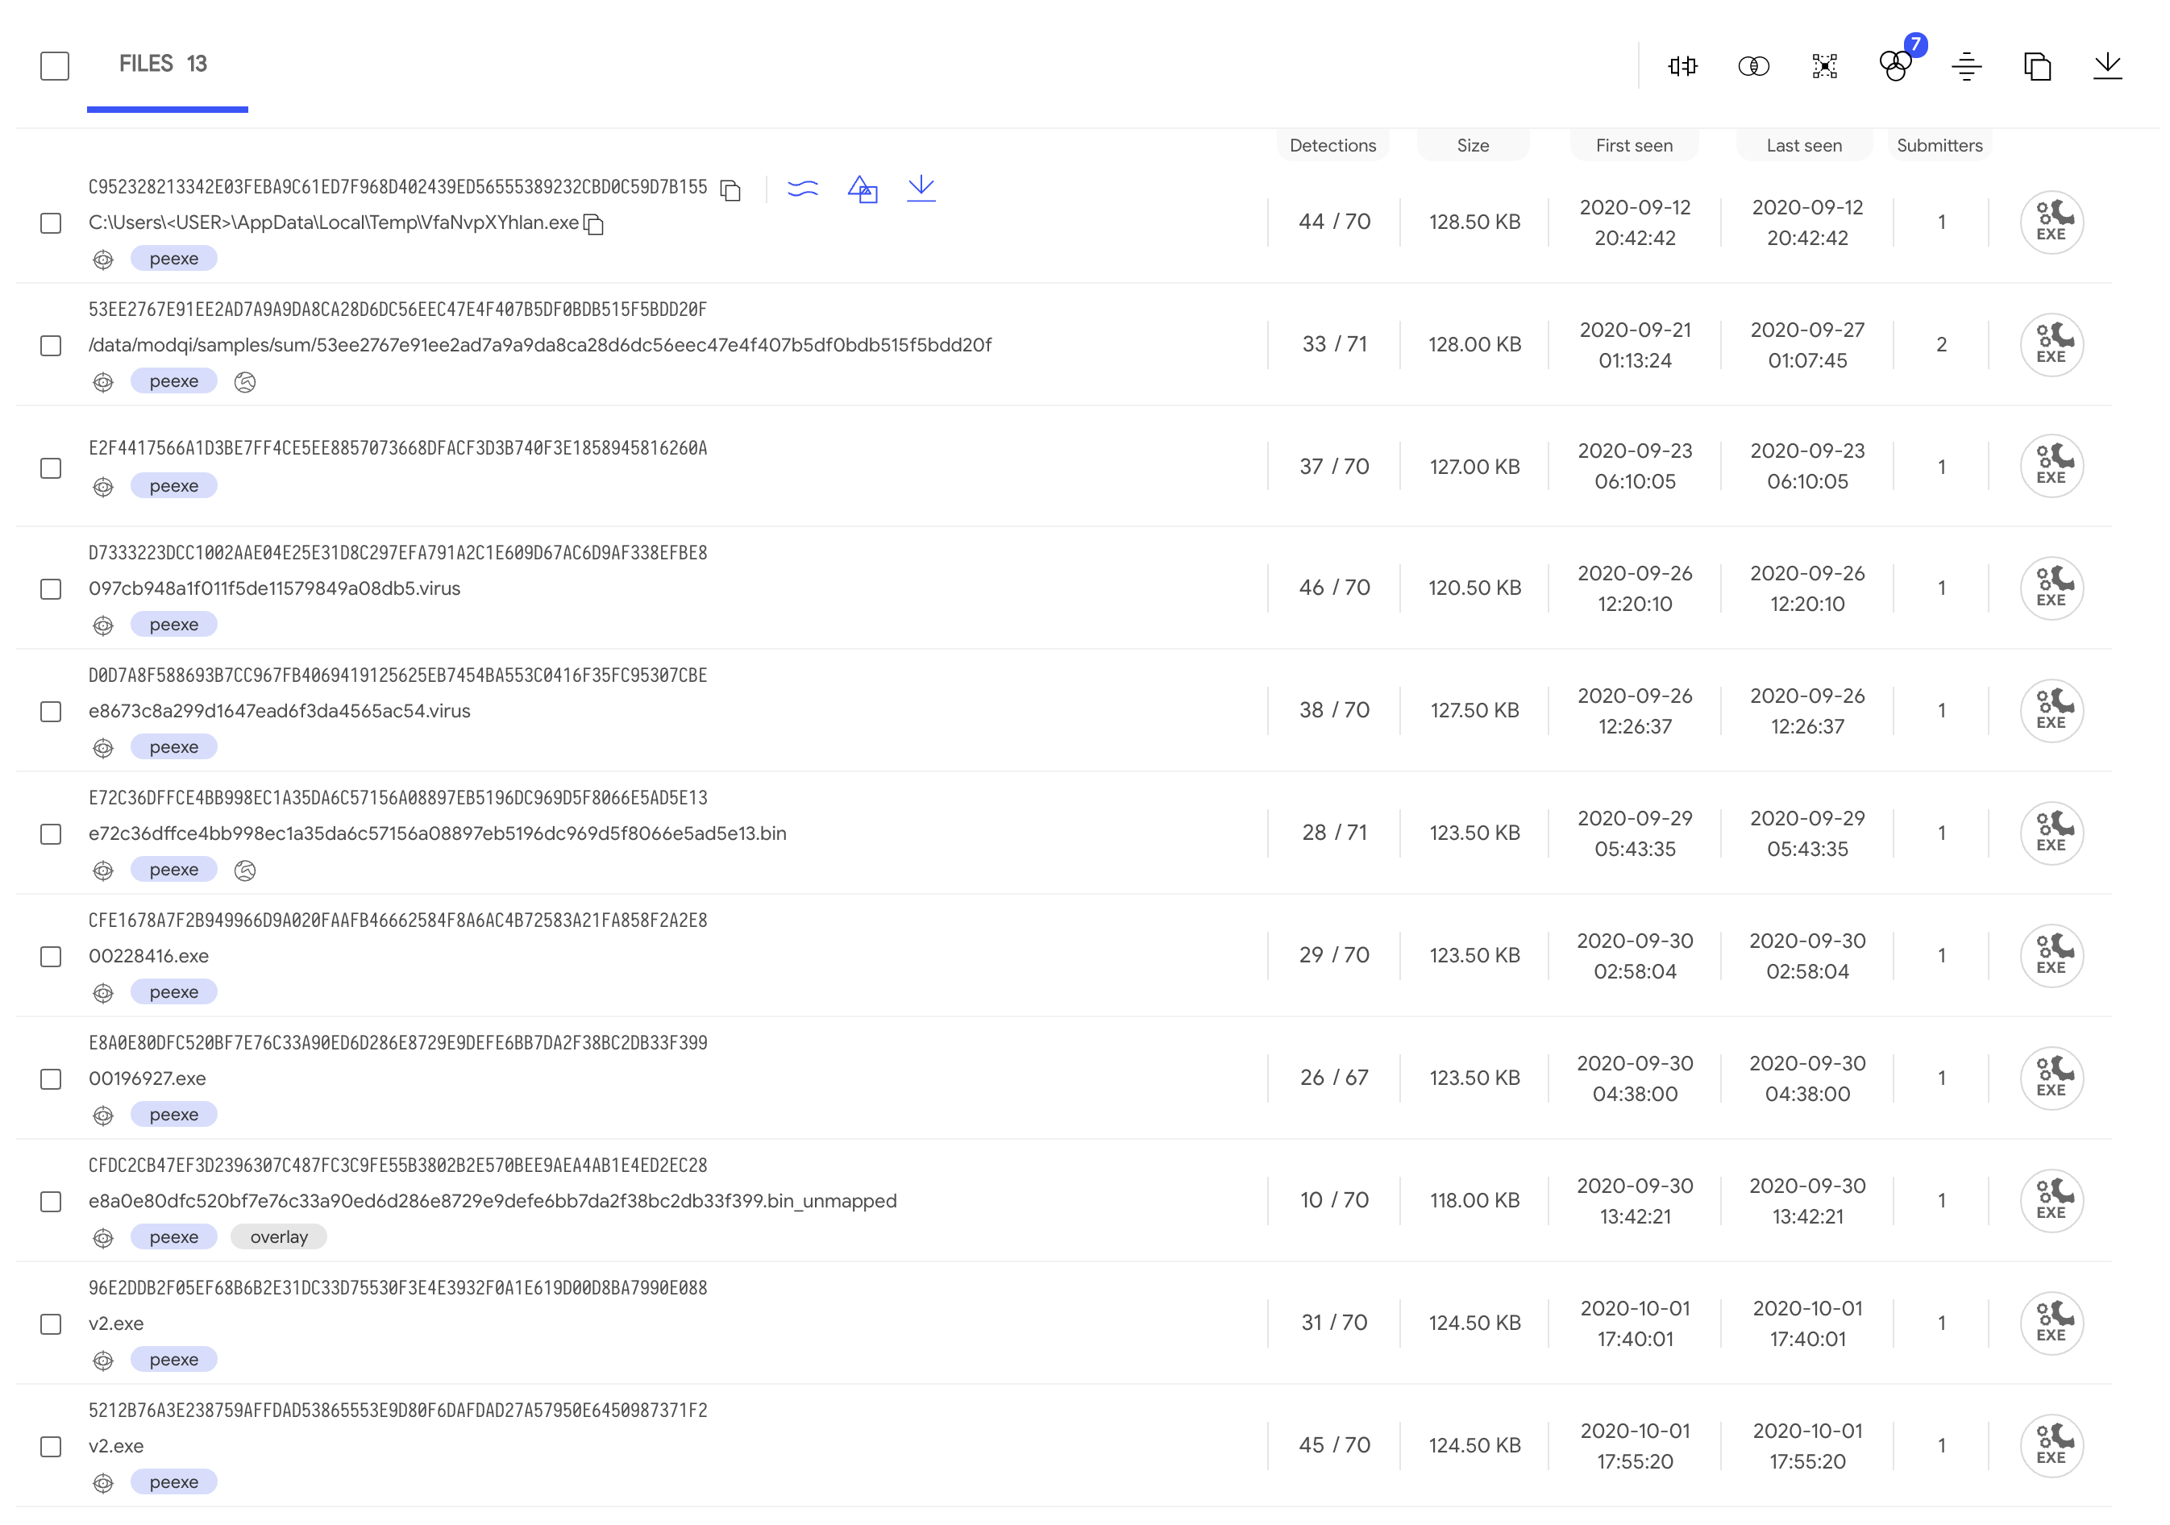
Task: Click the download arrow icon in top toolbar
Action: 2108,66
